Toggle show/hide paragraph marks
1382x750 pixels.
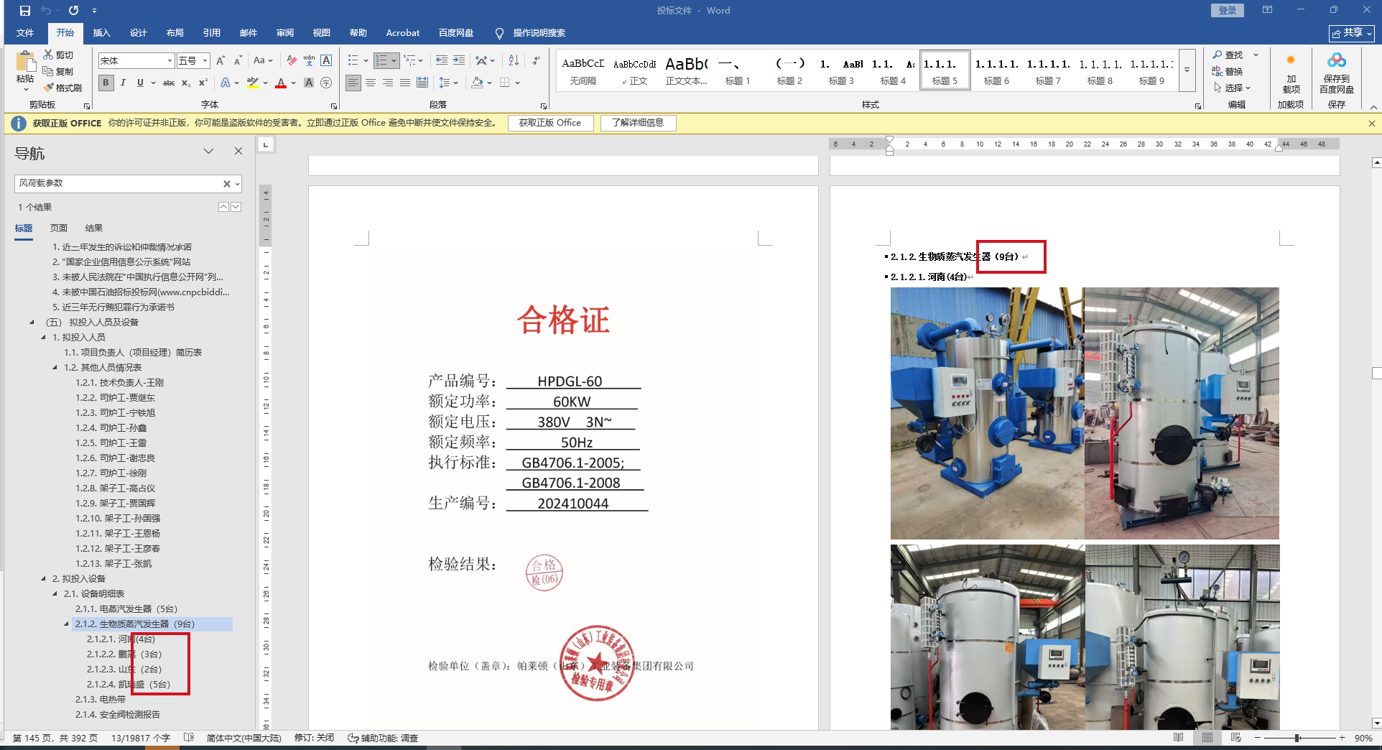coord(536,61)
